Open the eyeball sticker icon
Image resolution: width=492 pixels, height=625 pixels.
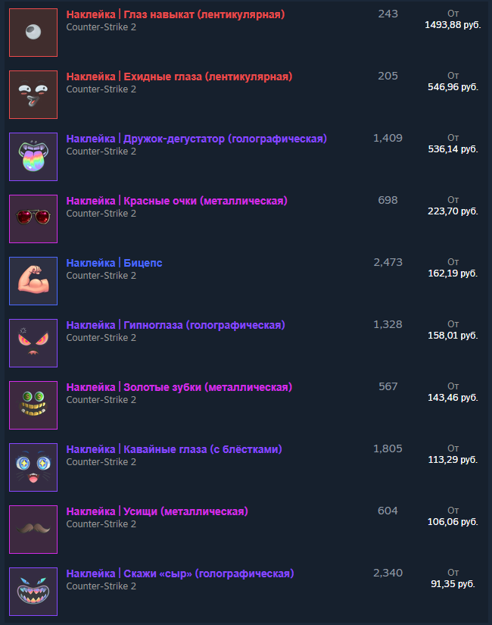pos(33,33)
